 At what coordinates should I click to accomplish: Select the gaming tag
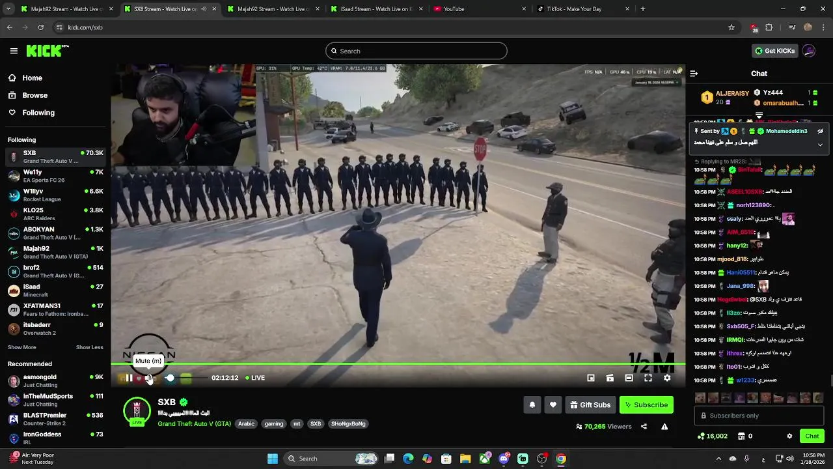point(274,424)
